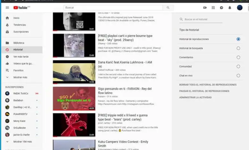Open the create video camera icon
Viewport: 249px width, 150px height.
(x=205, y=7)
